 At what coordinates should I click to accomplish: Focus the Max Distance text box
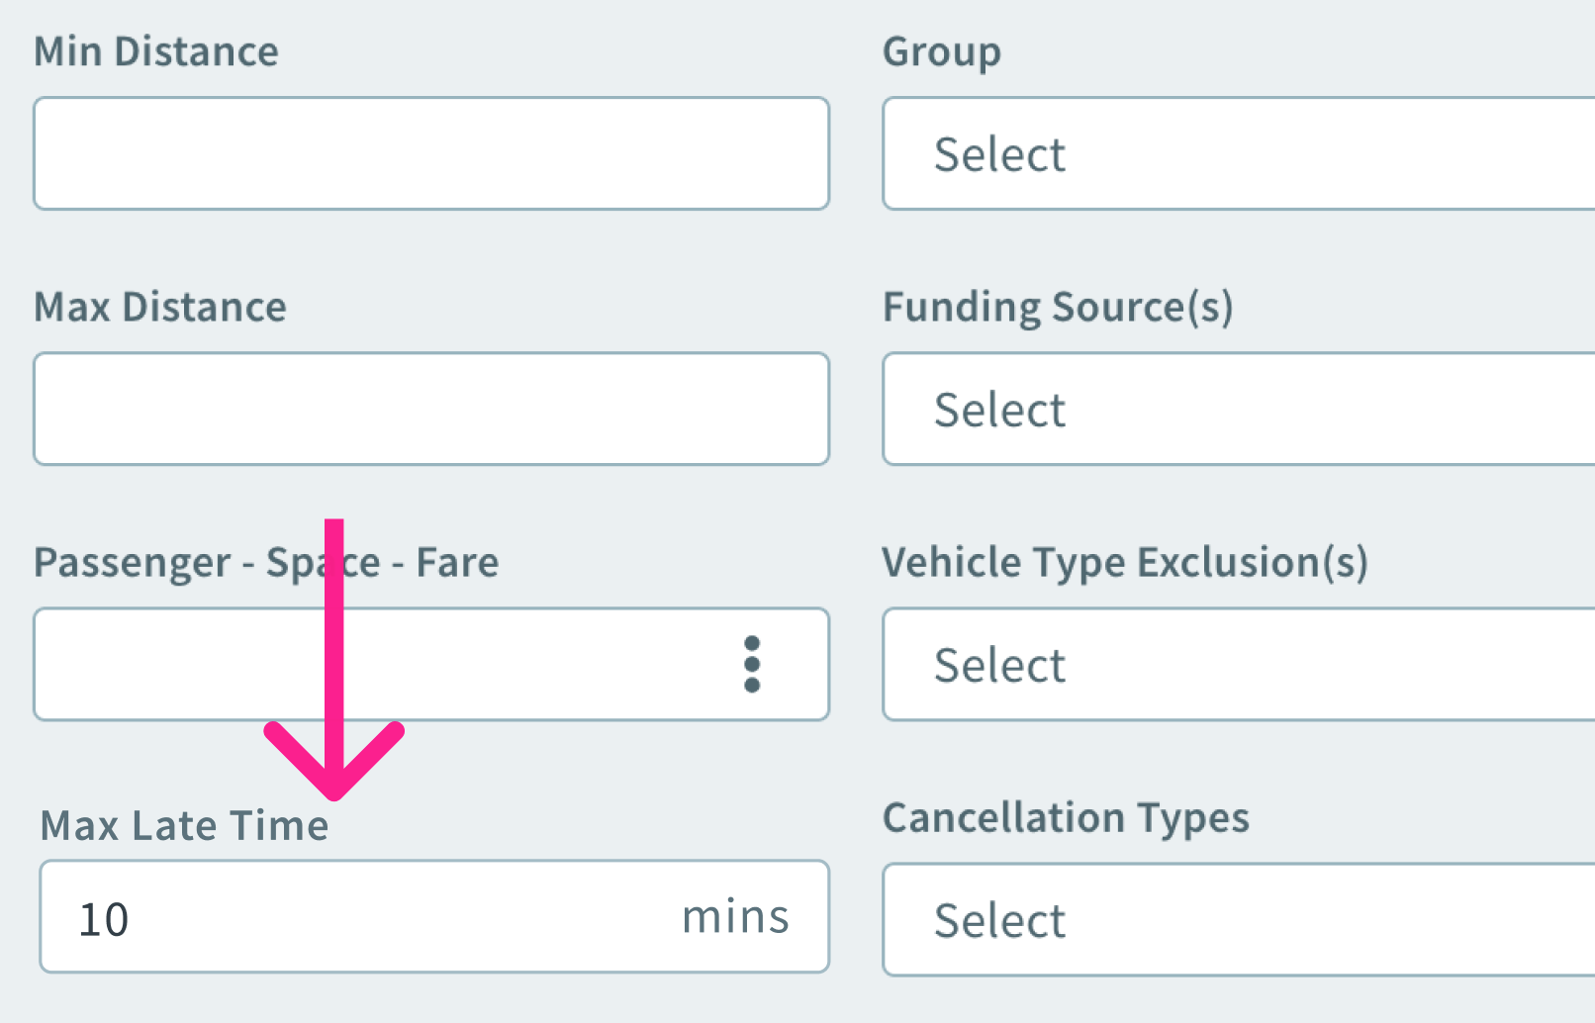[431, 409]
